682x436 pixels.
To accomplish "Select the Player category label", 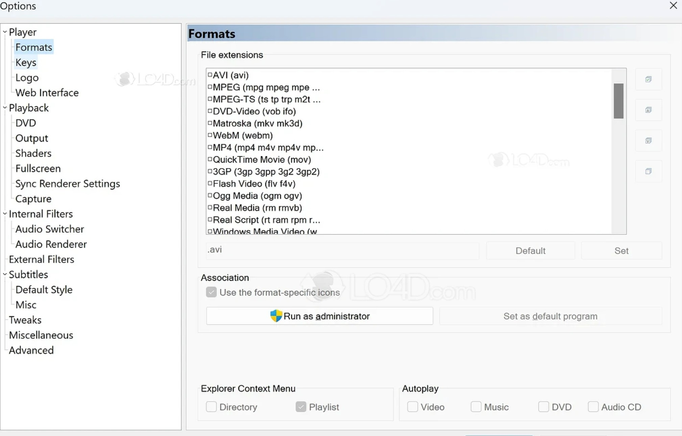I will pyautogui.click(x=23, y=32).
